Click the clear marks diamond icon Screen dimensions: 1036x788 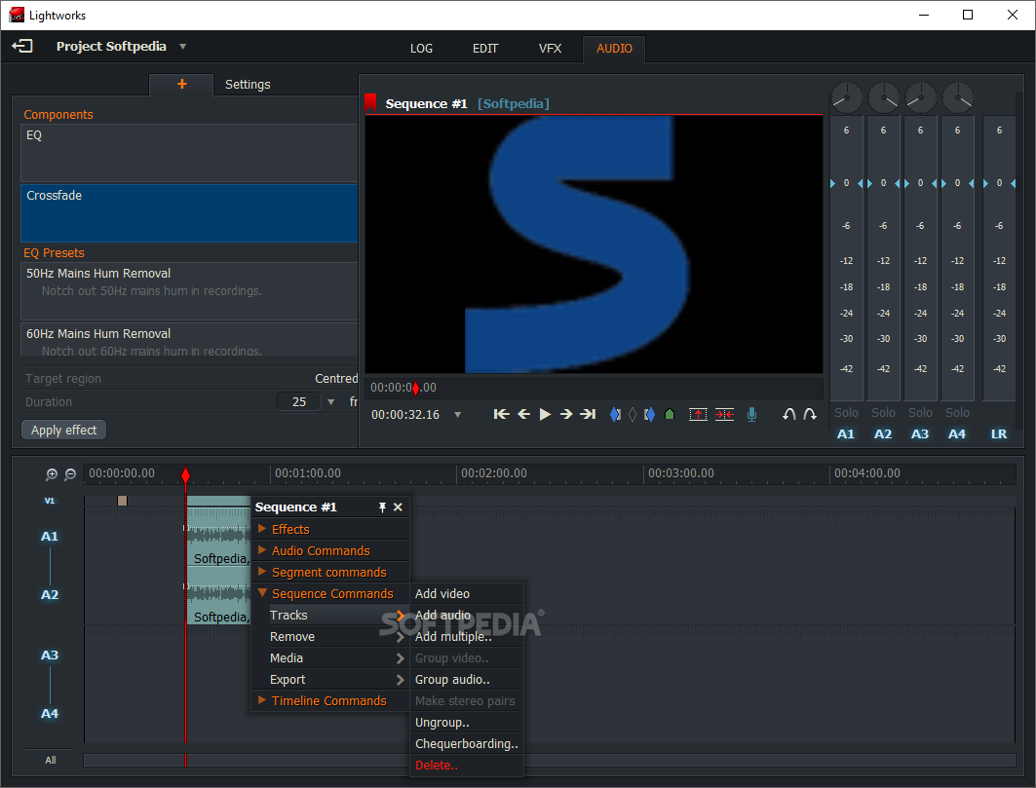pyautogui.click(x=633, y=414)
